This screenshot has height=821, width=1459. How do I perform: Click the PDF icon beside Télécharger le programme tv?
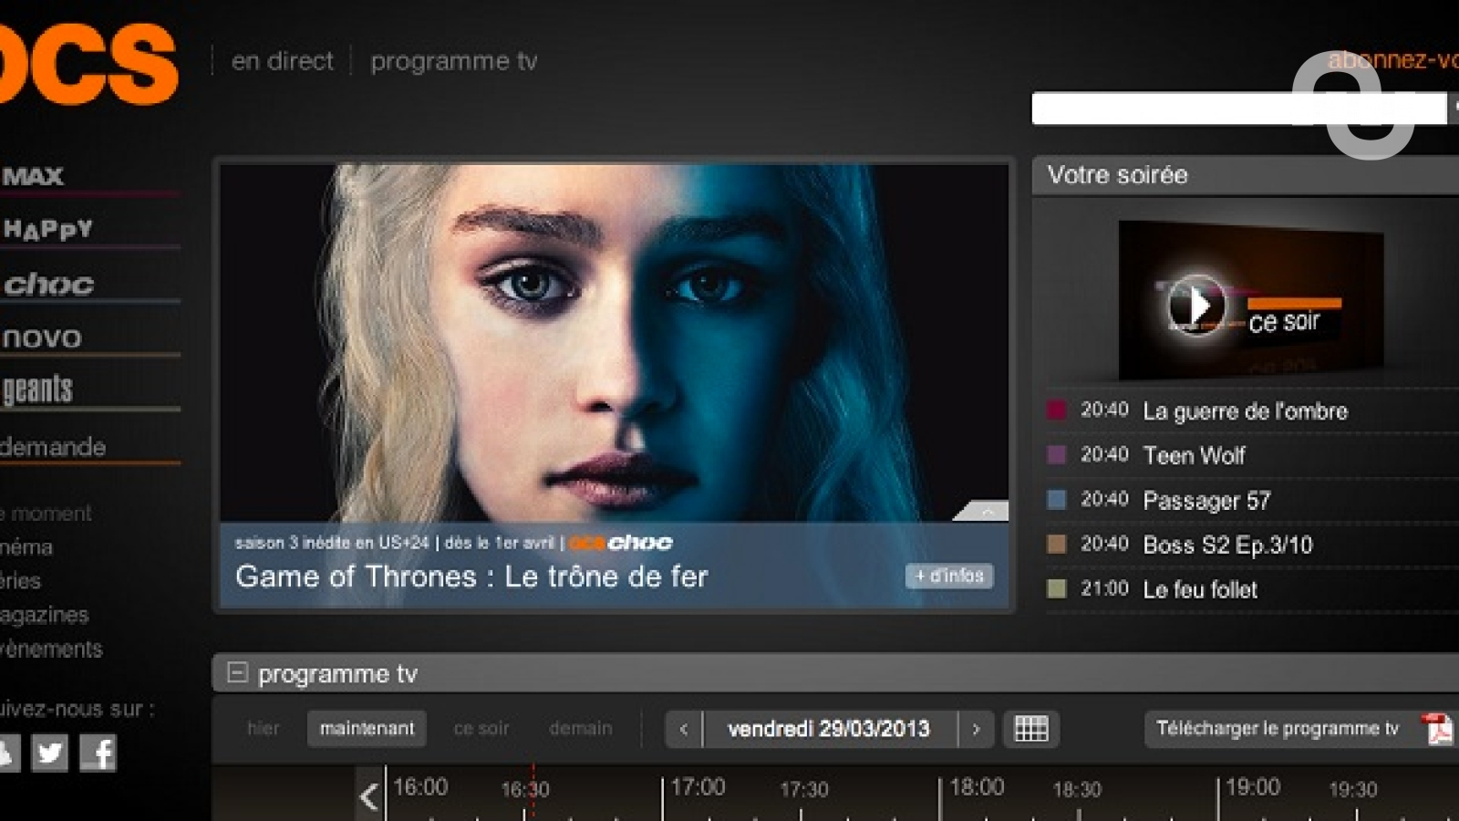[1438, 729]
